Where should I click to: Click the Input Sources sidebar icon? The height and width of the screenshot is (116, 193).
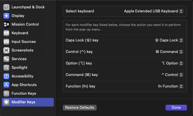(6, 41)
